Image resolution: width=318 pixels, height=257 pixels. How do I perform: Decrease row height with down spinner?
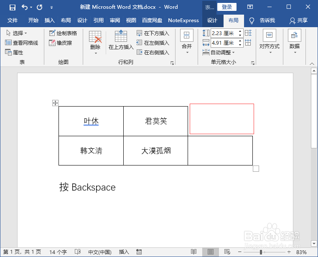coord(240,35)
